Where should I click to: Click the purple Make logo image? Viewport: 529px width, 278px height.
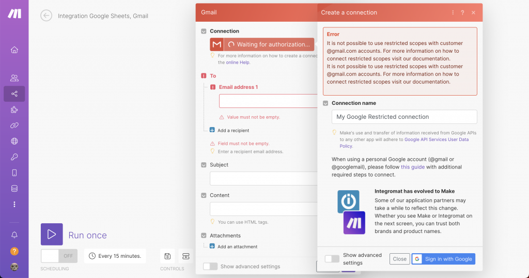pos(354,223)
